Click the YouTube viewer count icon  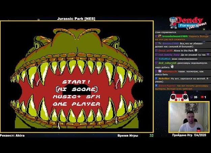tap(202, 97)
